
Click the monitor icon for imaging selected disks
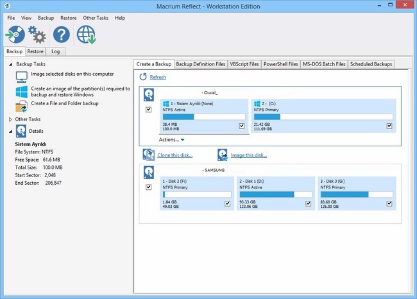[x=21, y=76]
